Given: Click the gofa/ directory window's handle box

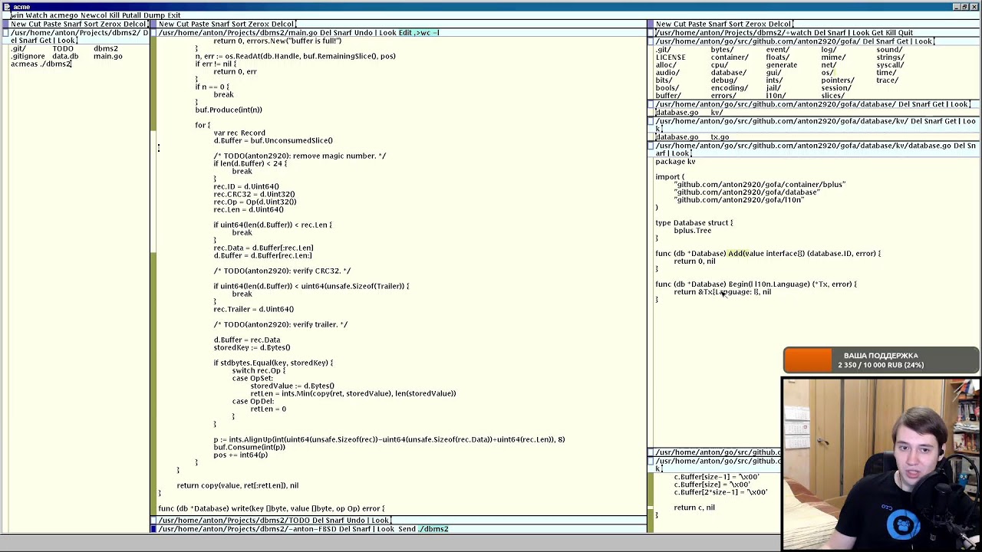Looking at the screenshot, I should [x=651, y=41].
